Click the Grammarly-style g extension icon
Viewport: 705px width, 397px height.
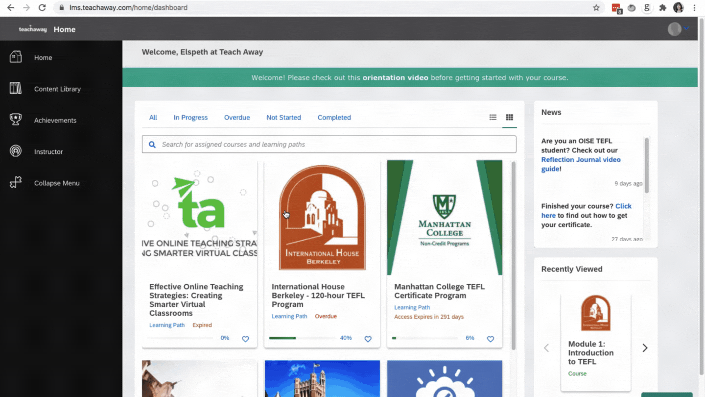point(647,8)
